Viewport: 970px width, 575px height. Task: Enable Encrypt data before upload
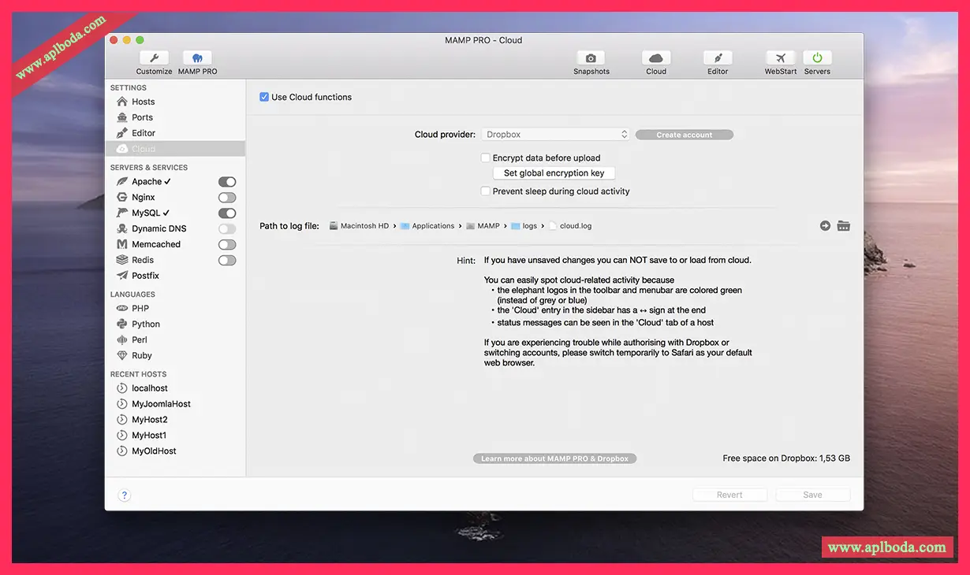click(486, 158)
